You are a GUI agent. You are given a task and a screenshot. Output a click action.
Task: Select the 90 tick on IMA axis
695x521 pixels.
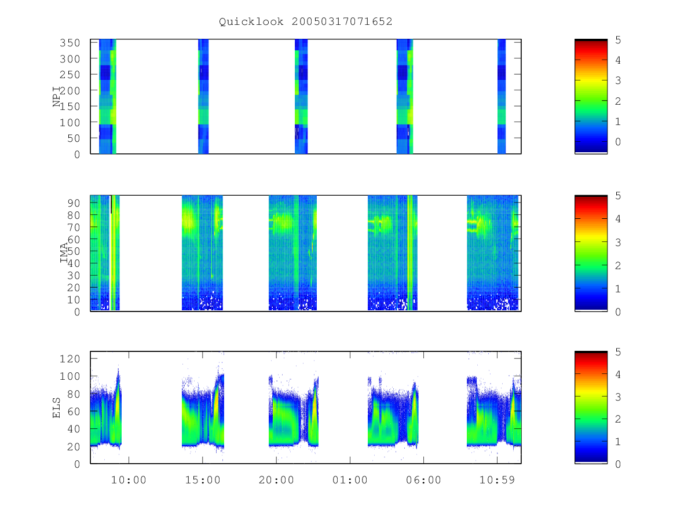75,203
